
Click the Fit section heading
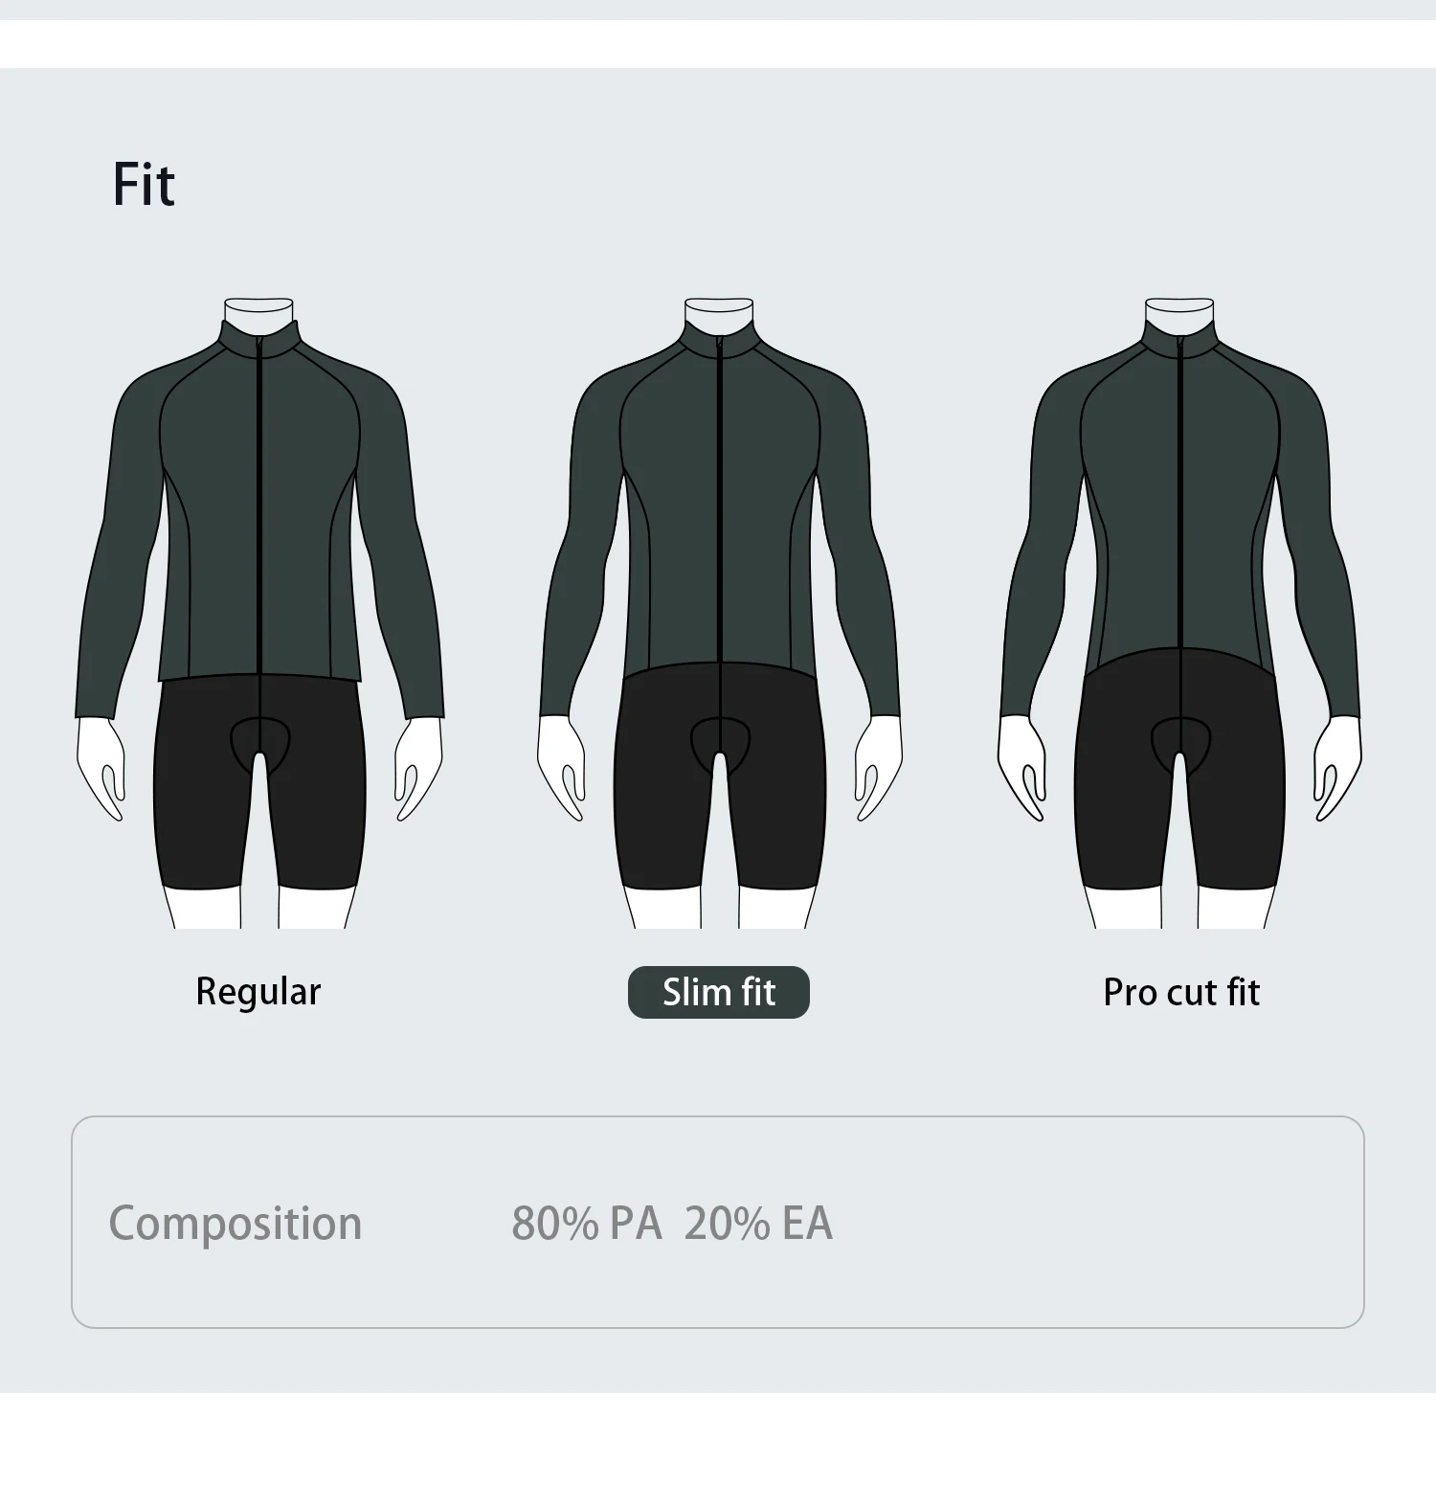click(144, 184)
